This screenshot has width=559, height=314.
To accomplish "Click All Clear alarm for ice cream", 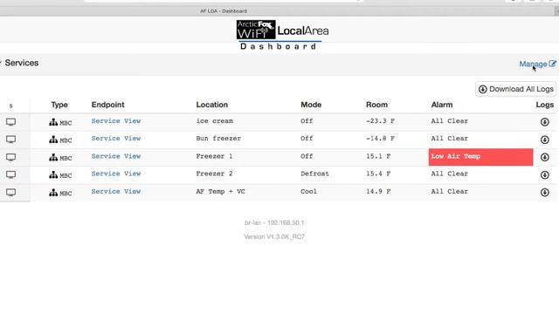I will (450, 121).
